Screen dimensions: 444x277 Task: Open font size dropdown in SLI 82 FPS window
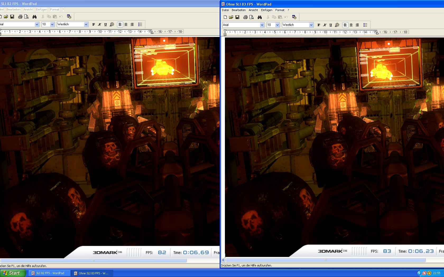coord(52,24)
